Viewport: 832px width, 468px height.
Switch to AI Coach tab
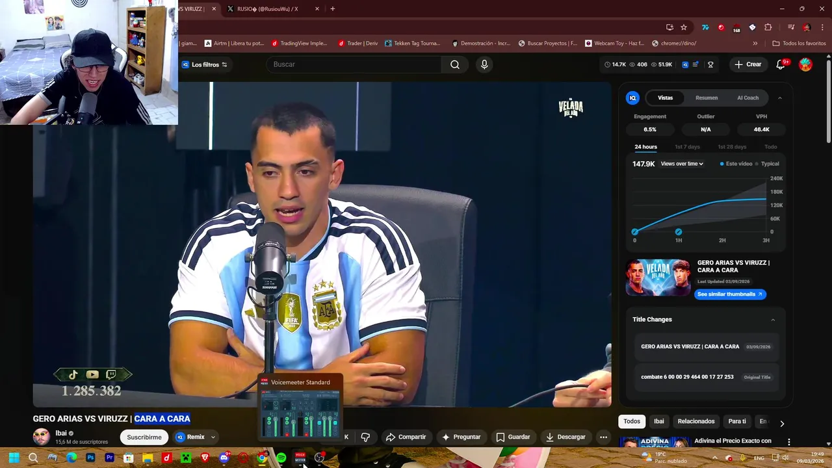coord(747,97)
